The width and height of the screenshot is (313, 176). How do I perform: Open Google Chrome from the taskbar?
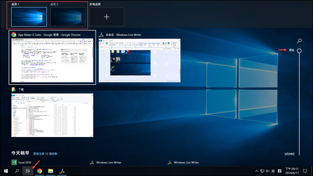[x=40, y=171]
